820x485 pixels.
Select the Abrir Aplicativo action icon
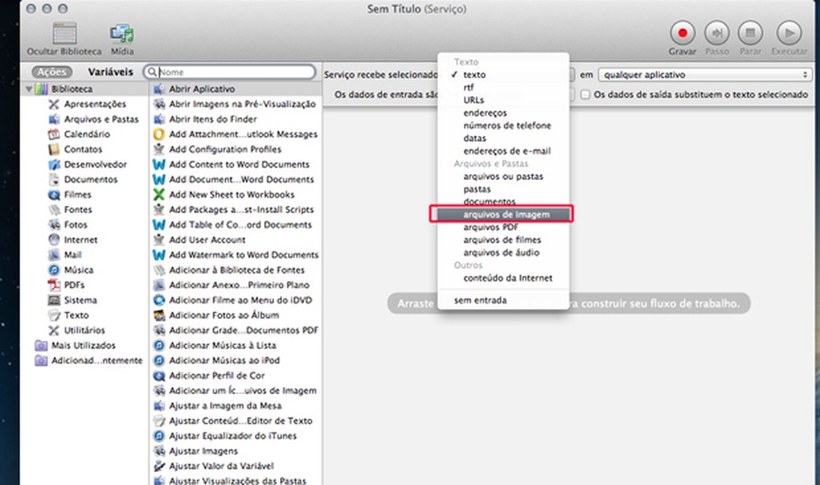(158, 88)
